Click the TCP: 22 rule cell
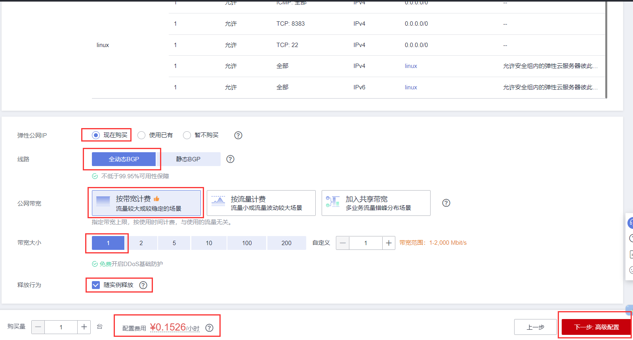The image size is (633, 340). click(x=287, y=45)
